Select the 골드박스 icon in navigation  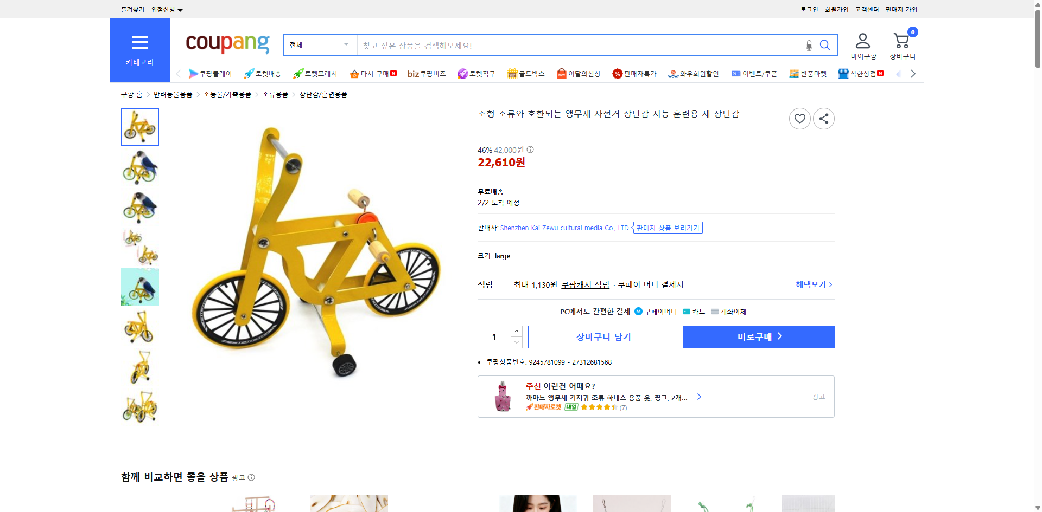click(x=511, y=73)
